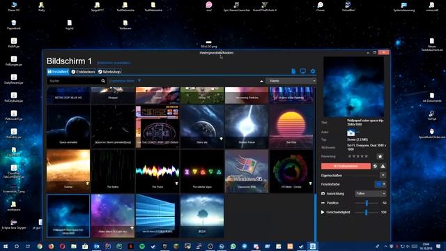Select The Matrix wallpaper thumbnail
The image size is (446, 251).
click(x=113, y=172)
